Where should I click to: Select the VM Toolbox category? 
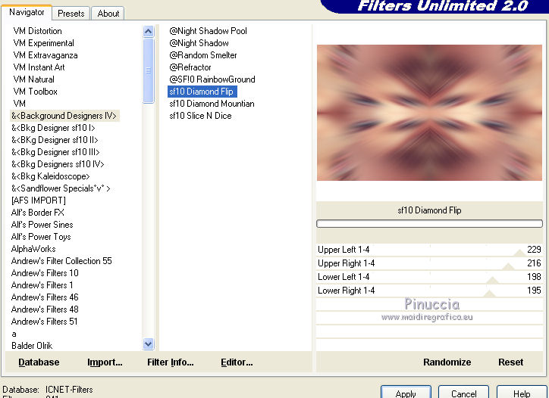pyautogui.click(x=35, y=92)
